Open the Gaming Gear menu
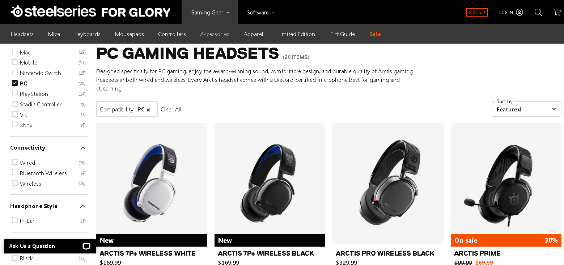 210,12
